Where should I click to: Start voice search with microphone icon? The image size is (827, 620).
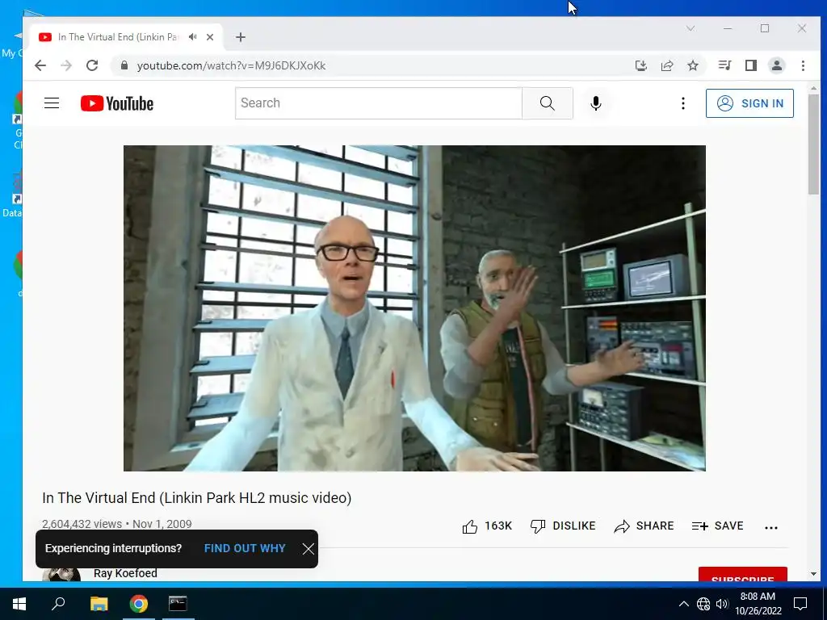click(596, 103)
